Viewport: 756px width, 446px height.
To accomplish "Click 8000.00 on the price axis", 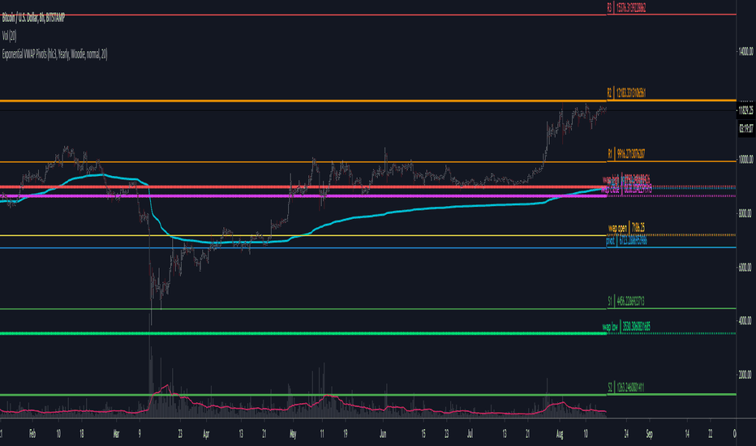I will tap(745, 213).
